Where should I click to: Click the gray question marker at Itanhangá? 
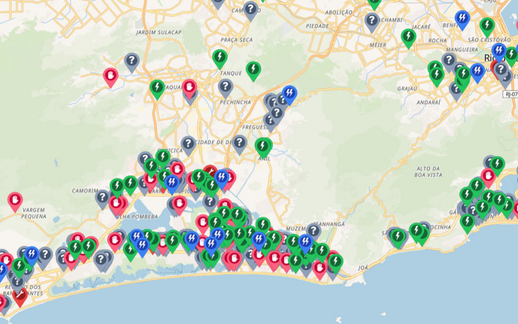click(313, 231)
